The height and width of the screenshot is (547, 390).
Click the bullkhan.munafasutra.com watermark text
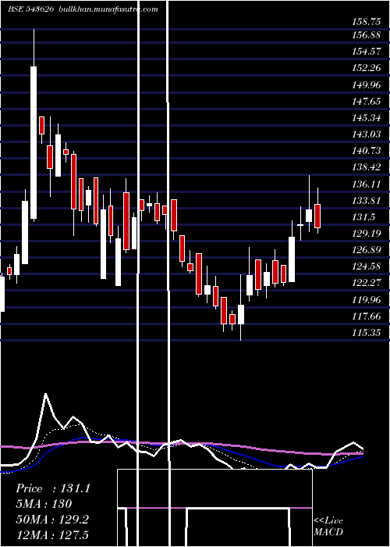coord(107,9)
